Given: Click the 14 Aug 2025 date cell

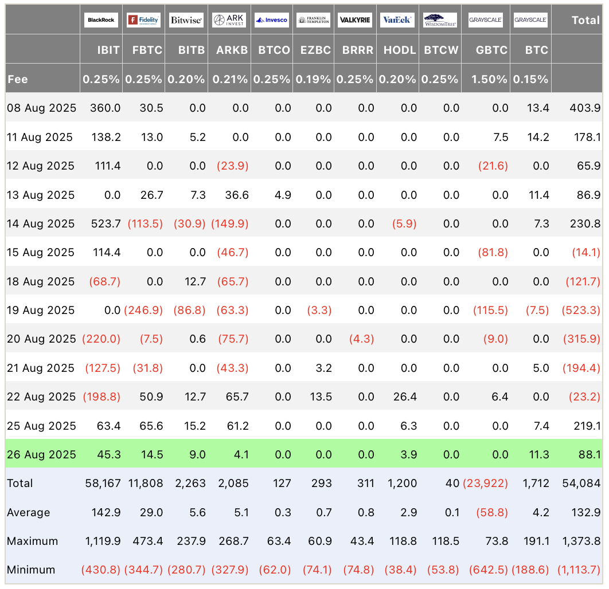Looking at the screenshot, I should [x=40, y=224].
